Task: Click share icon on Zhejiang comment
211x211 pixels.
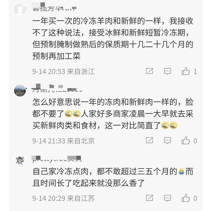Action: [149, 71]
